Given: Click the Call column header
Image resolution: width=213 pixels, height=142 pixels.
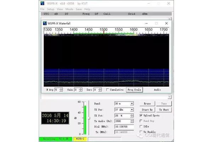Looking at the screenshot, I should tap(107, 14).
